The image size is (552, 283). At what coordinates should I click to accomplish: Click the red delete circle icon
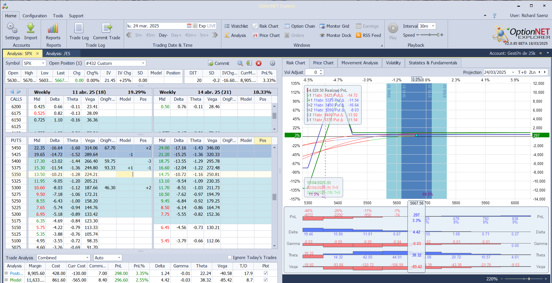(259, 63)
